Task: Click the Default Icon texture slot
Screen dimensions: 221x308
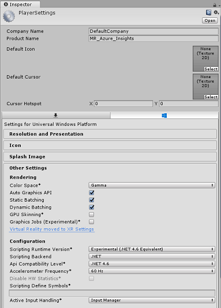Action: tap(205, 58)
